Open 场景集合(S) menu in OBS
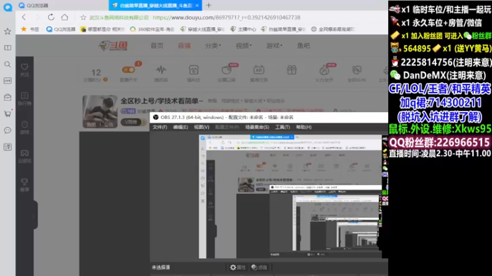The height and width of the screenshot is (276, 492). click(x=257, y=127)
